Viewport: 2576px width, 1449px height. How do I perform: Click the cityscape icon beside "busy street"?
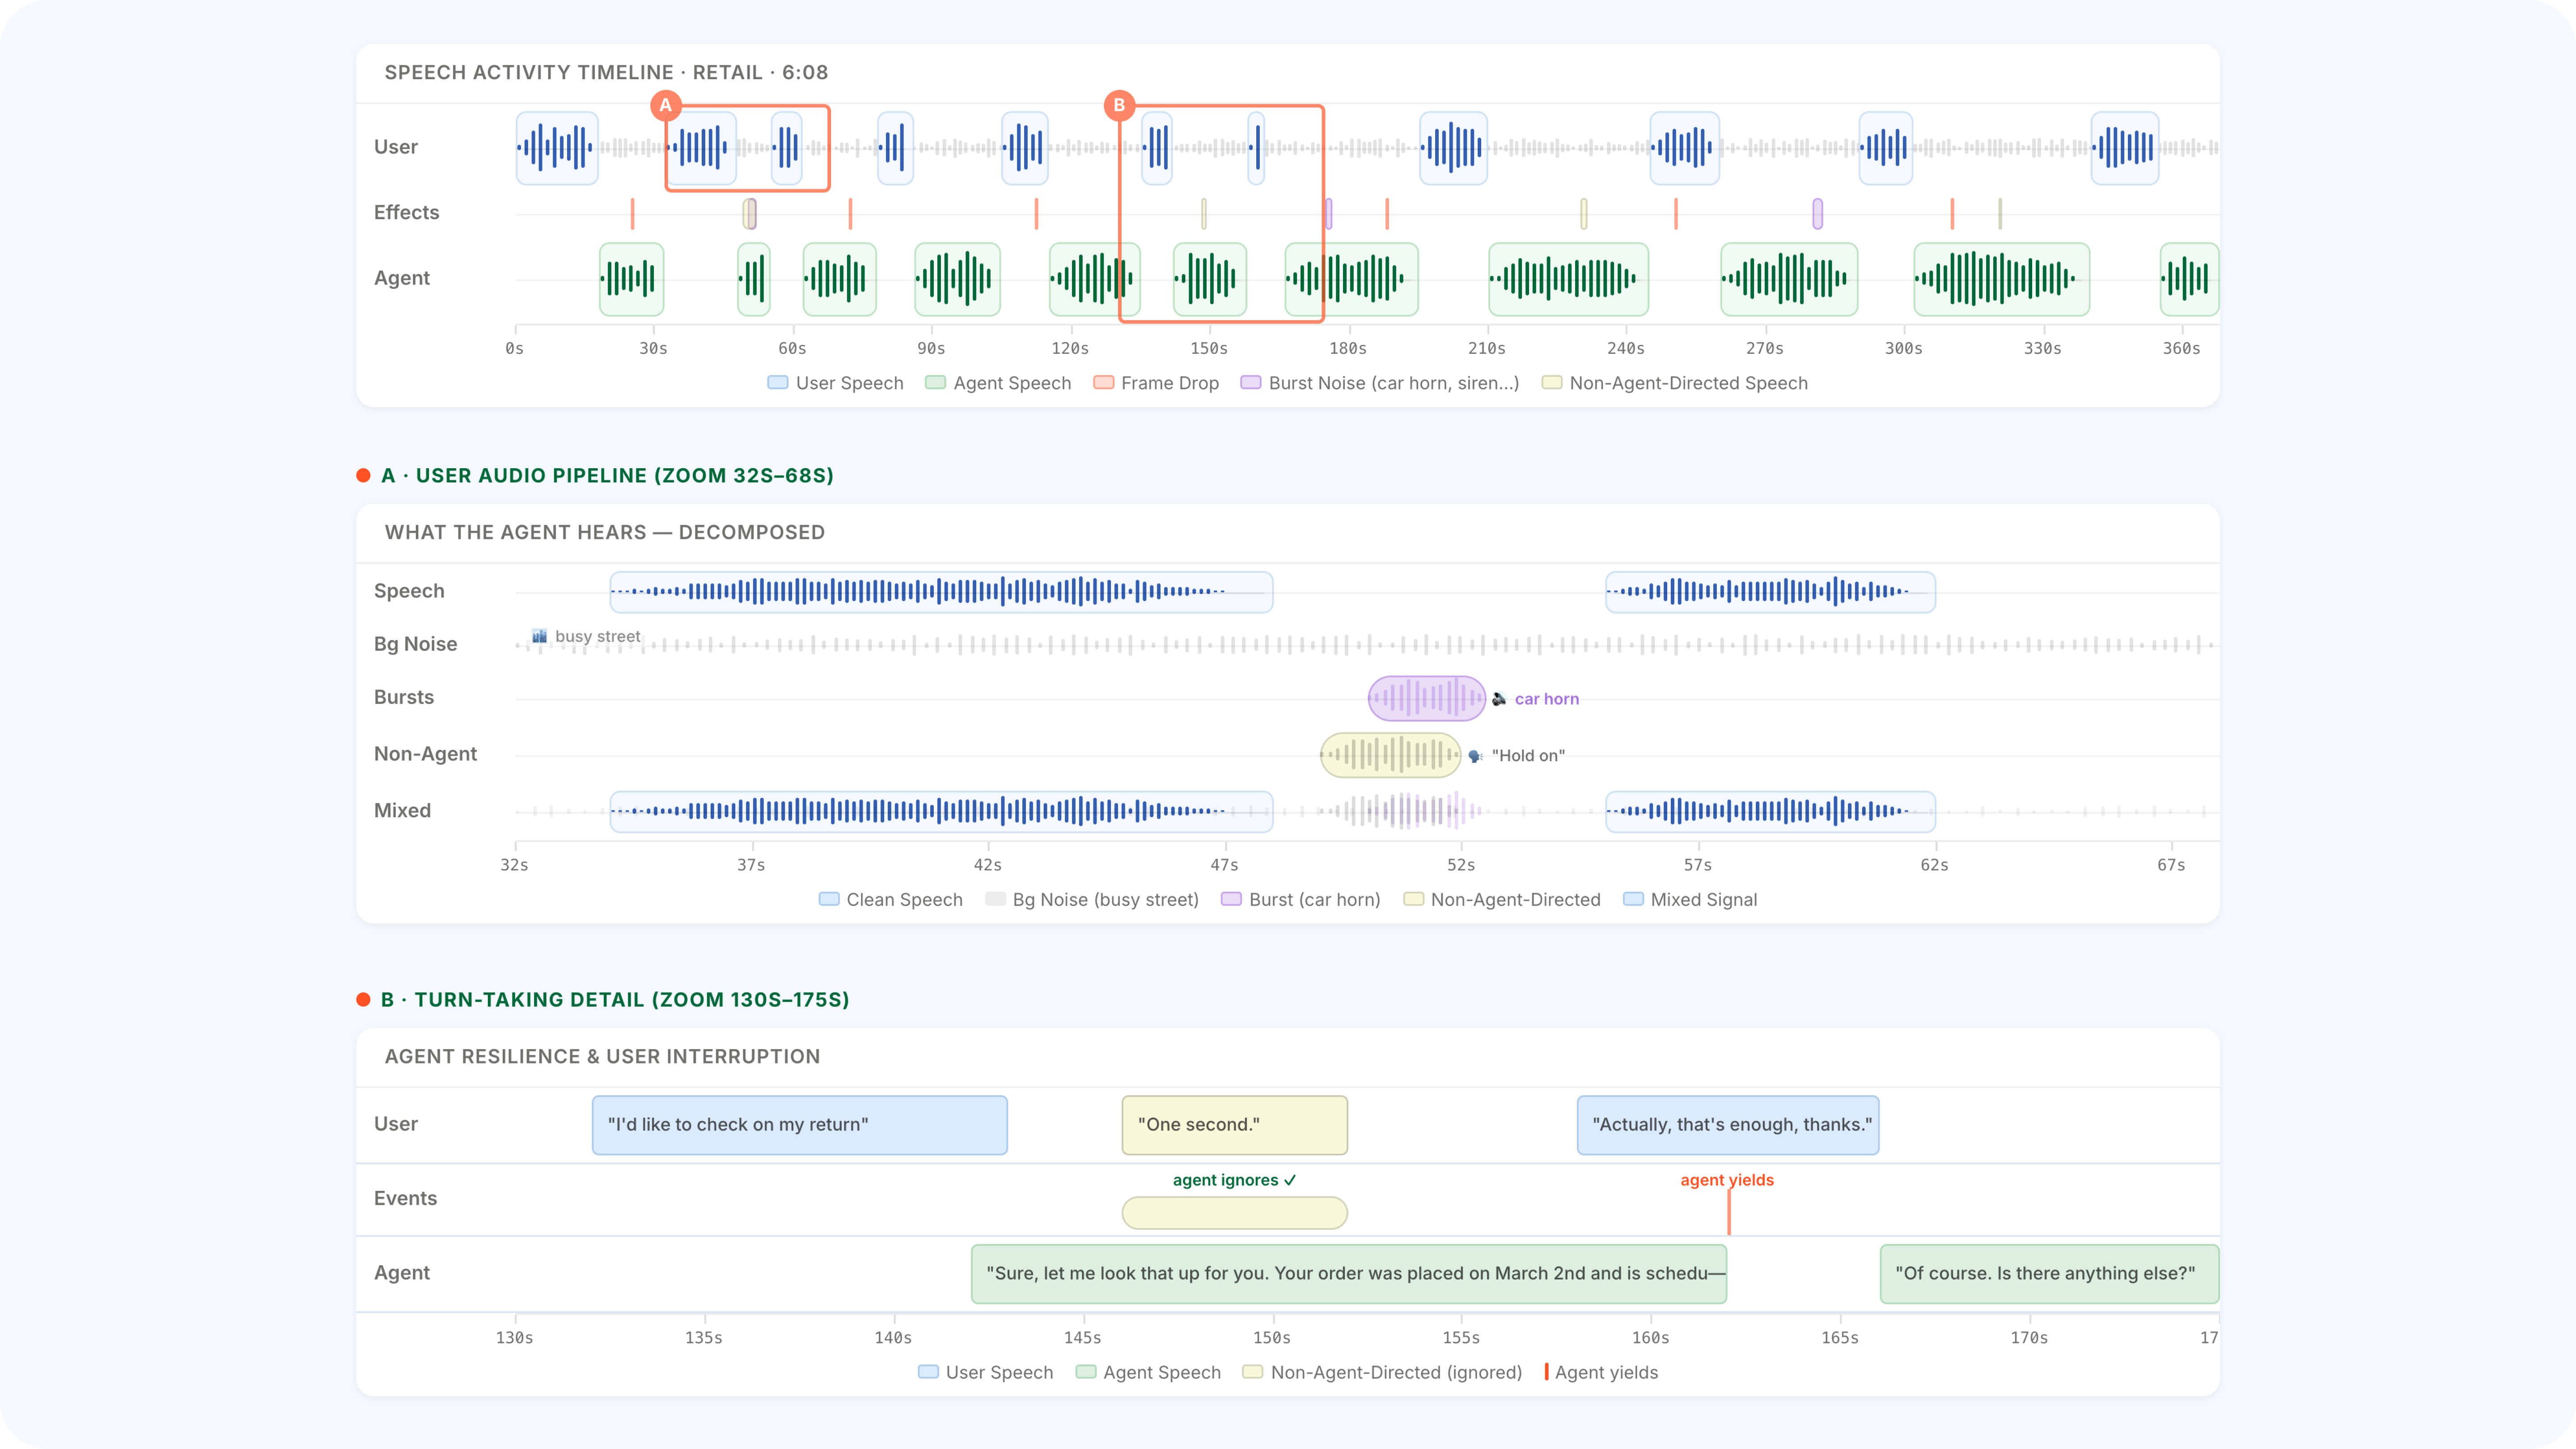539,637
